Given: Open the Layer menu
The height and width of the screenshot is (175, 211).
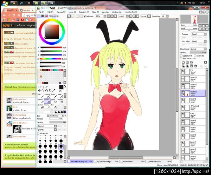Looking at the screenshot, I should tap(72, 12).
